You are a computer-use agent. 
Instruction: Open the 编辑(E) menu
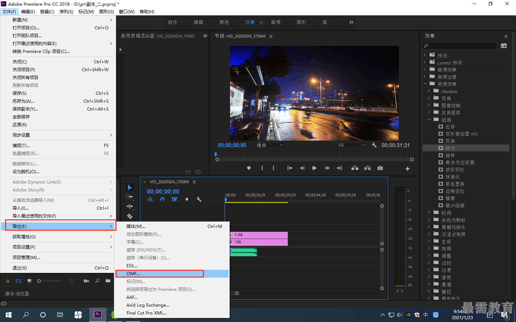pos(28,12)
